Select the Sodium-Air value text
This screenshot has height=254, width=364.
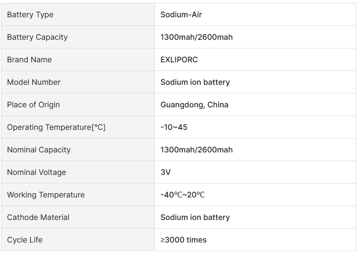click(x=181, y=15)
